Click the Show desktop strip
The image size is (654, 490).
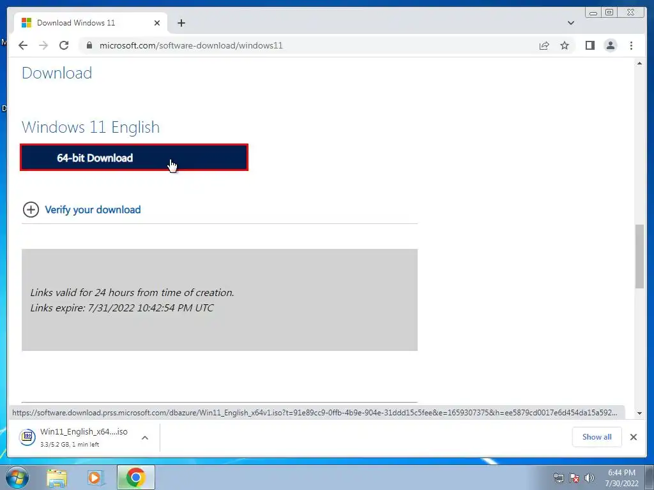click(x=650, y=477)
